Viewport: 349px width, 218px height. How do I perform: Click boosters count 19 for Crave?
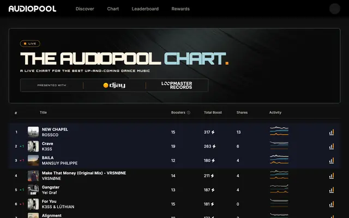(x=173, y=147)
